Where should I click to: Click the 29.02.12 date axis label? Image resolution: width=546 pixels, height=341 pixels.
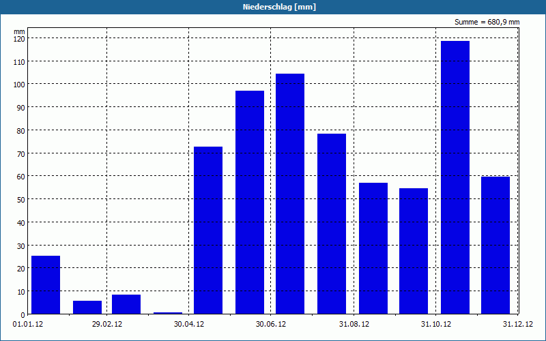click(x=107, y=325)
